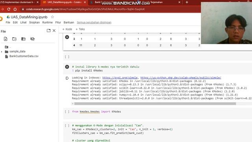Refresh the file browser folder icon
Screen dimensions: 252x142
[x=14, y=39]
